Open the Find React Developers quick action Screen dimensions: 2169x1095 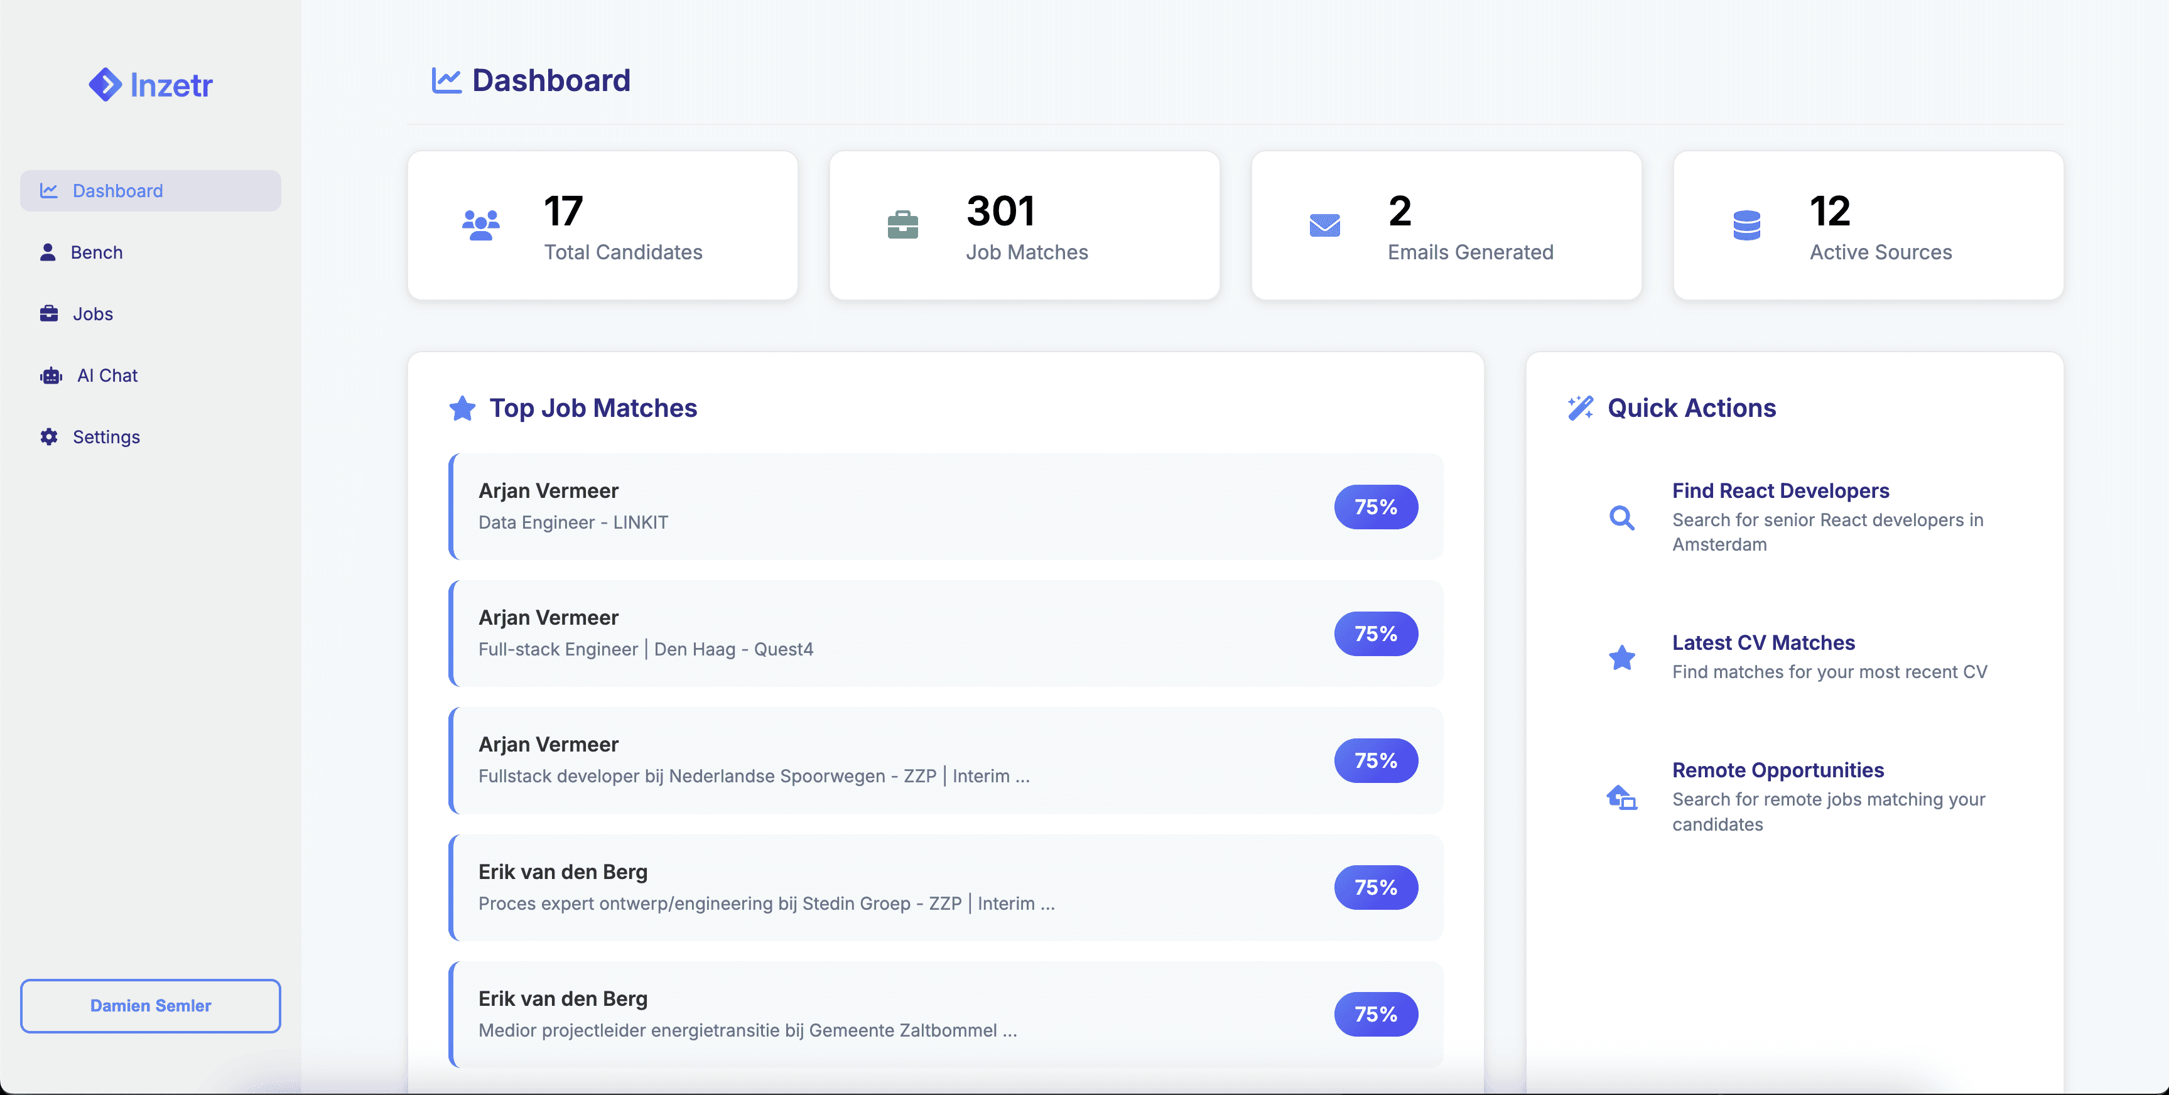[x=1780, y=491]
